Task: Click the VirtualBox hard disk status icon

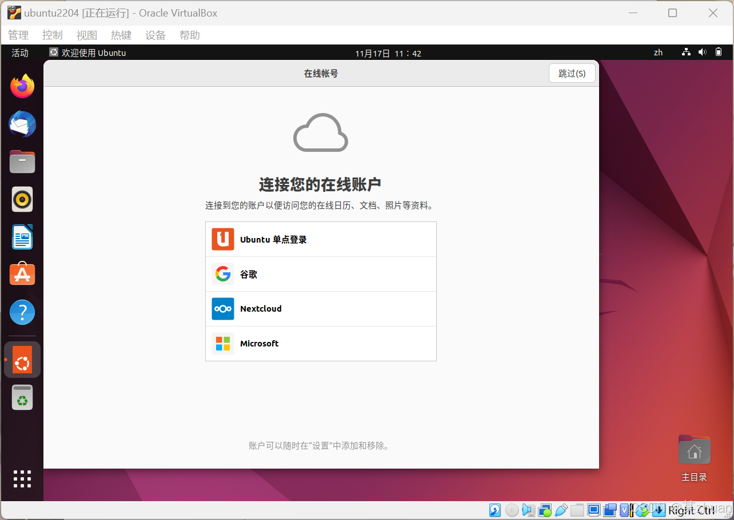Action: [495, 510]
